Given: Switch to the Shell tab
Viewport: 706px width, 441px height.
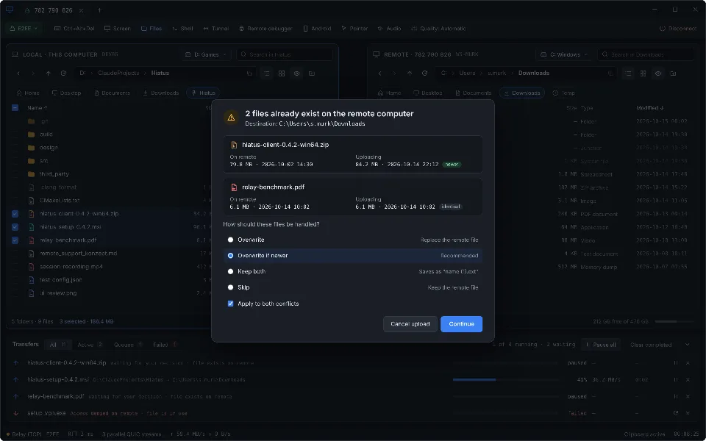Looking at the screenshot, I should pos(182,29).
